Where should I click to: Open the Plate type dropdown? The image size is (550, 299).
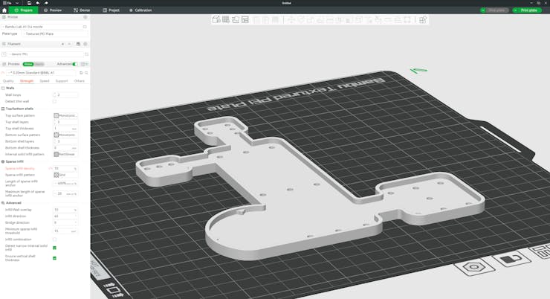click(56, 33)
